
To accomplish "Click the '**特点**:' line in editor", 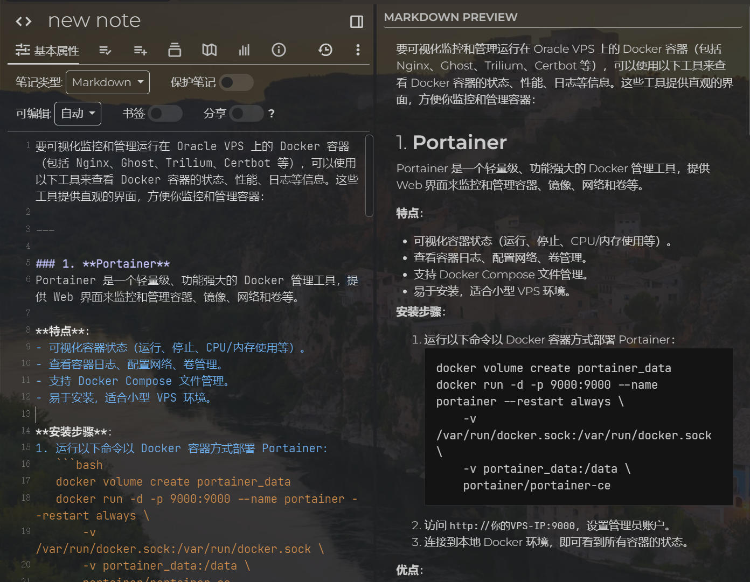I will [63, 331].
